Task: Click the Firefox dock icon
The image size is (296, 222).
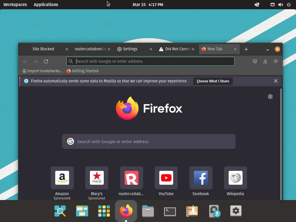Action: point(126,210)
